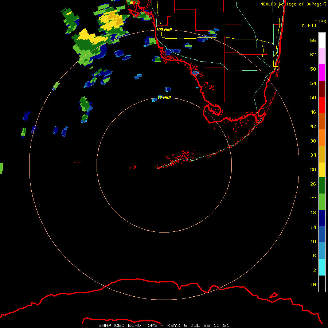The height and width of the screenshot is (328, 328).
Task: Click the black TH swatch in the legend
Action: 322,284
